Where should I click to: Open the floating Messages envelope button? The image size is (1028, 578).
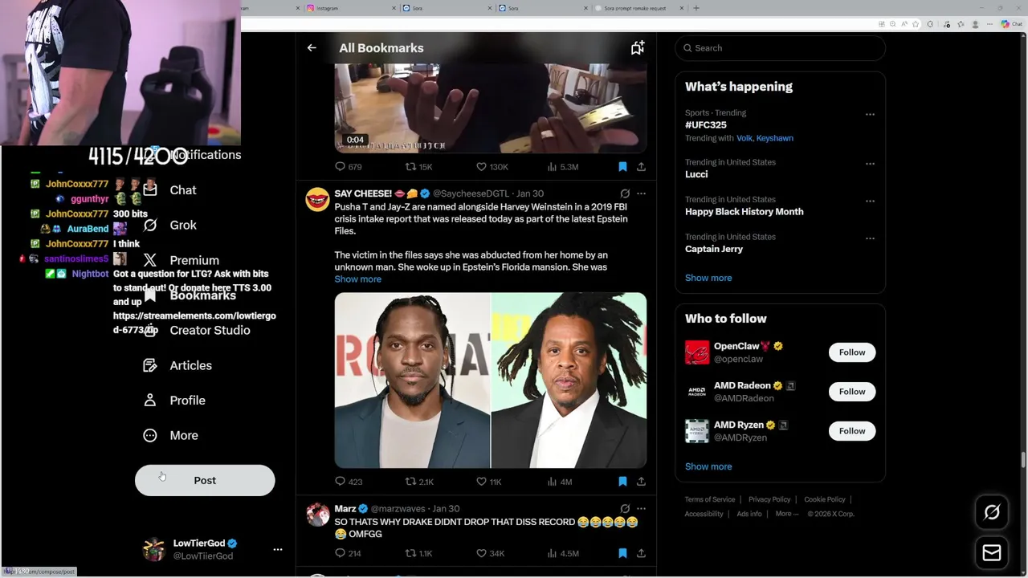coord(992,553)
